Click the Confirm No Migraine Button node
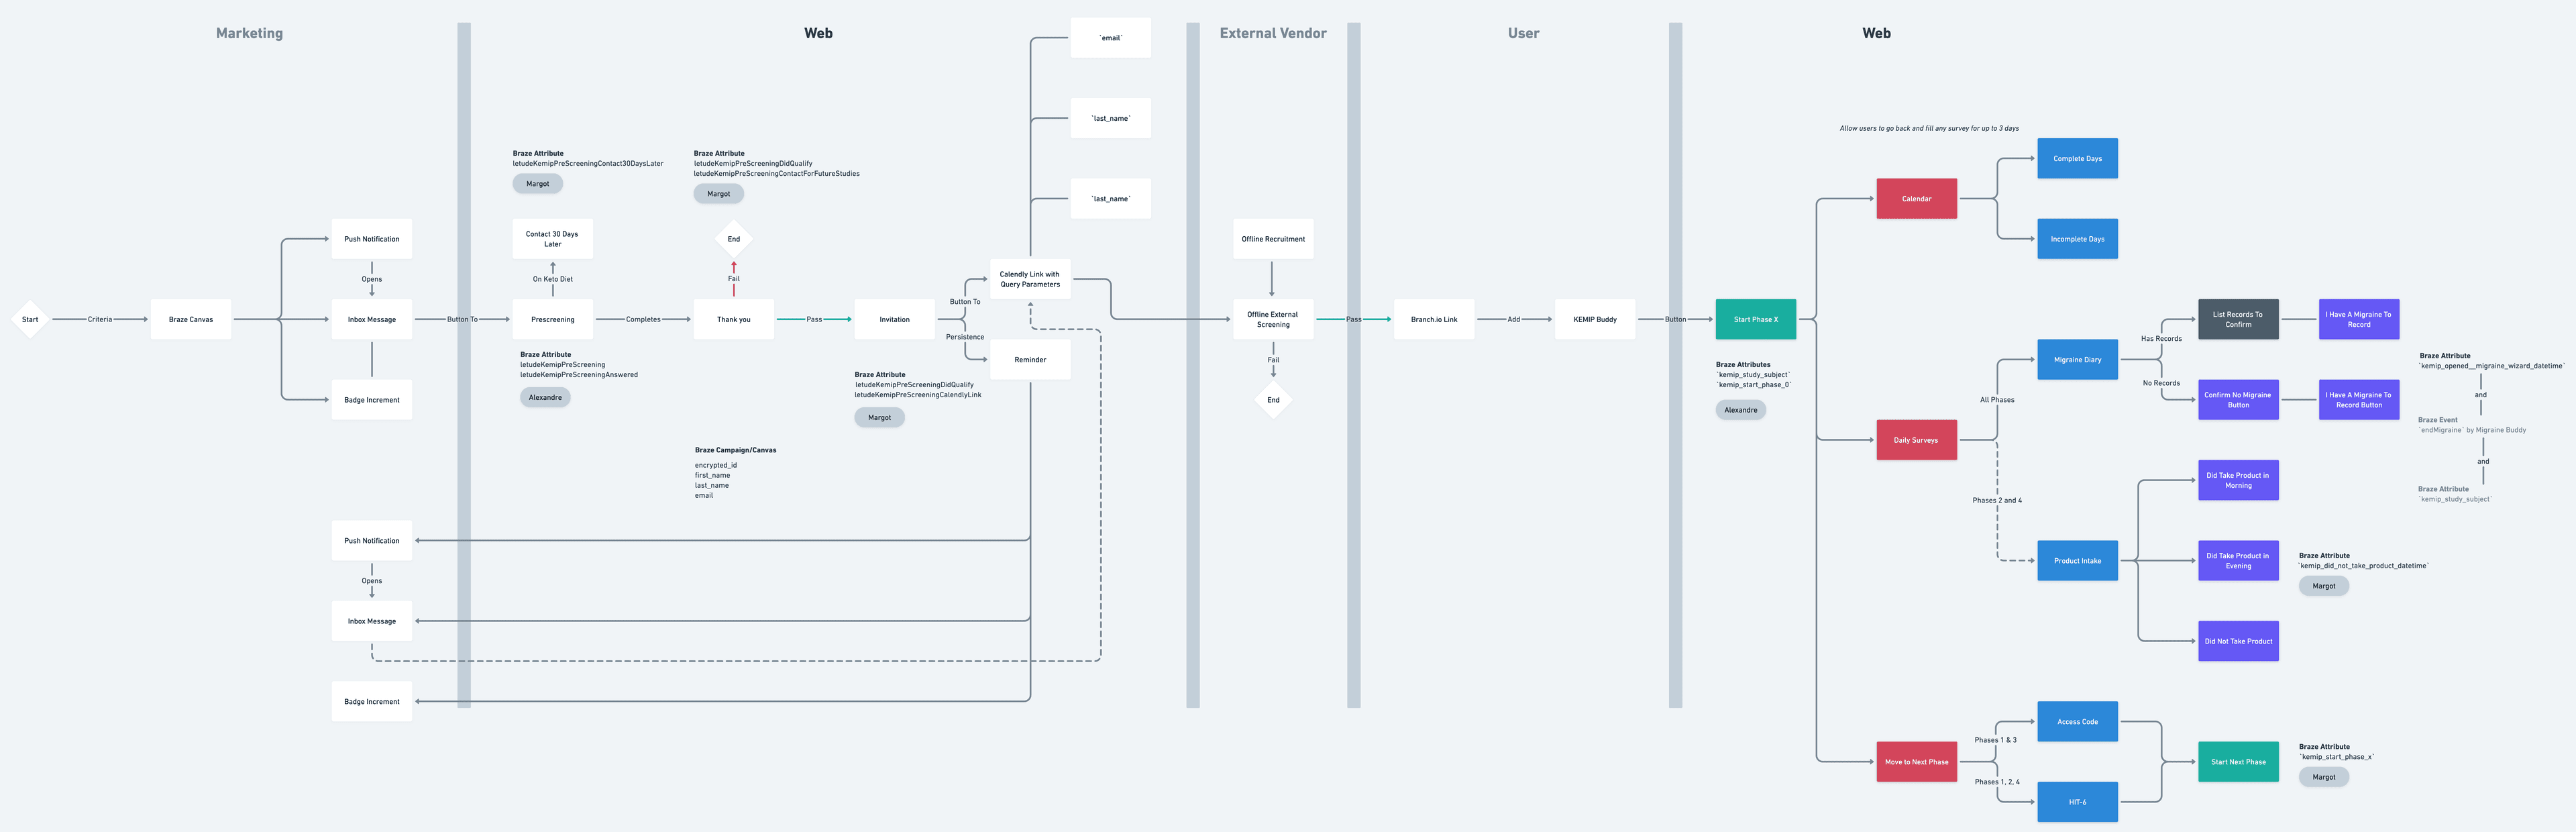2576x832 pixels. click(2238, 399)
